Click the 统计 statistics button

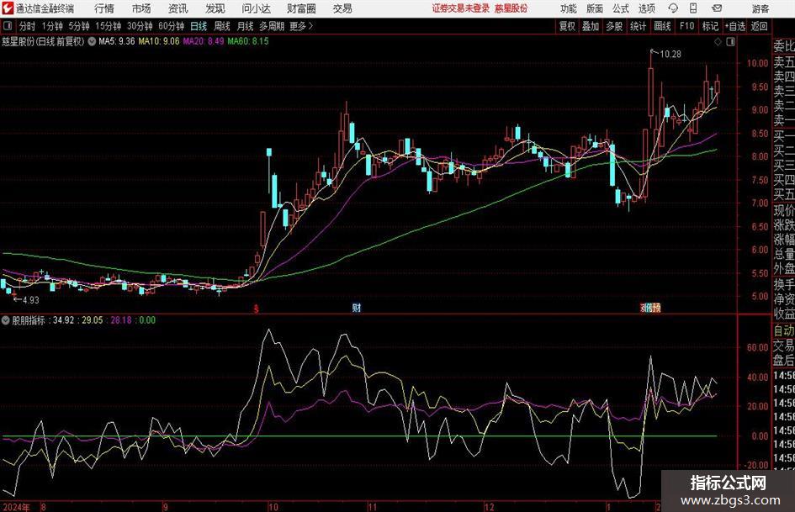638,26
